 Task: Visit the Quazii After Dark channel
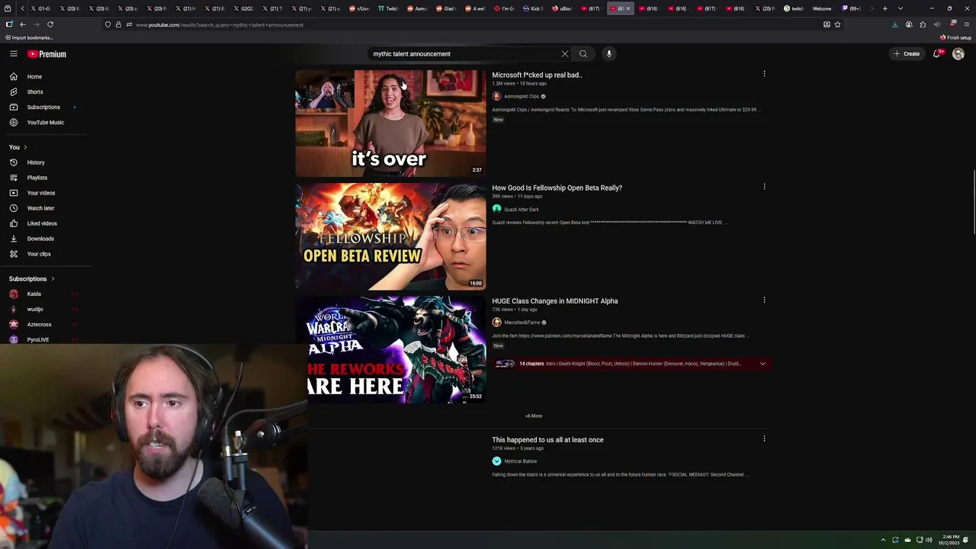[522, 209]
